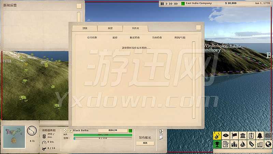273x154 pixels.
Task: Click the cannon icon beside 8 / 16
Action: click(x=44, y=149)
